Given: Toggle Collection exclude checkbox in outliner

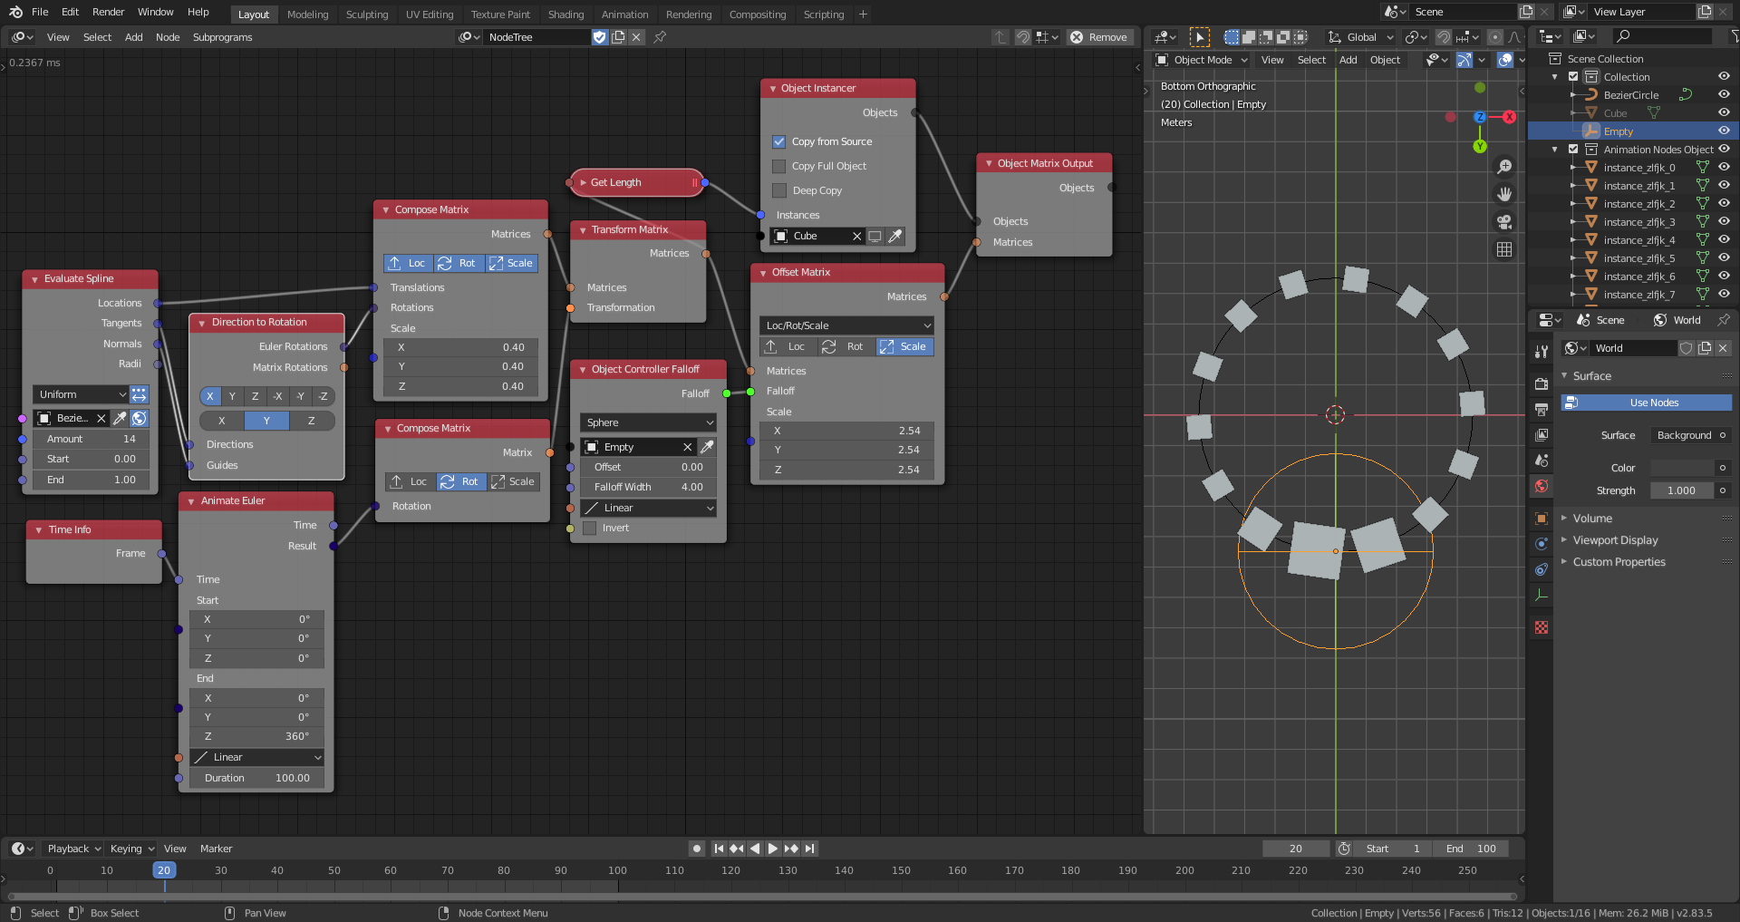Looking at the screenshot, I should coord(1573,77).
